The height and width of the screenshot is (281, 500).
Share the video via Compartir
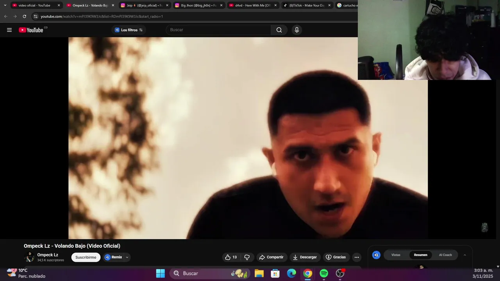[x=271, y=257]
